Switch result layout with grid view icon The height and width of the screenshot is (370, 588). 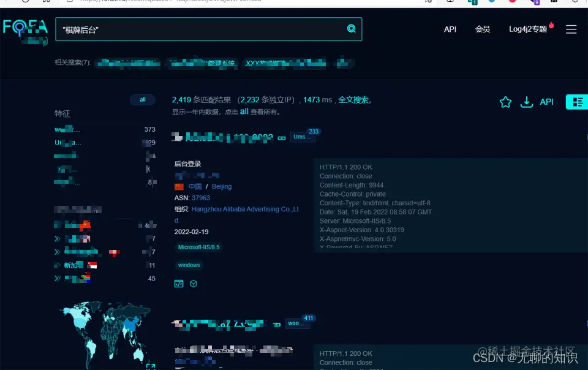[578, 102]
